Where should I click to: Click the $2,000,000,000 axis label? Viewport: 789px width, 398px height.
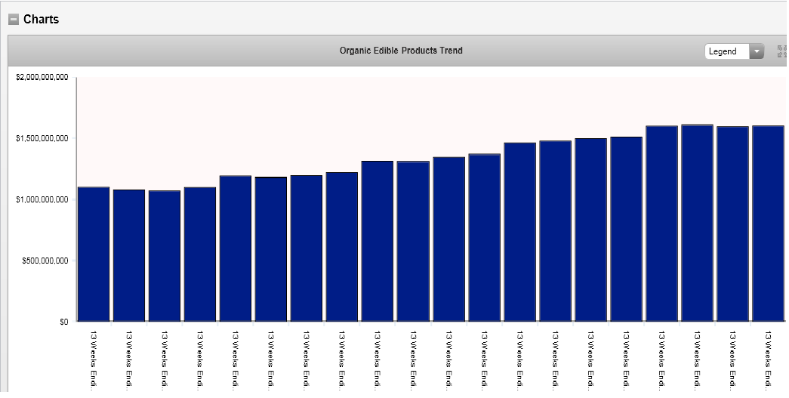point(42,78)
